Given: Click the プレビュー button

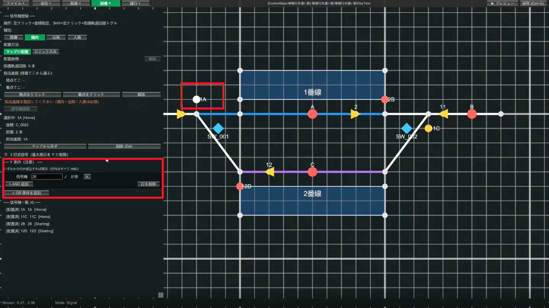Looking at the screenshot, I should point(502,3).
